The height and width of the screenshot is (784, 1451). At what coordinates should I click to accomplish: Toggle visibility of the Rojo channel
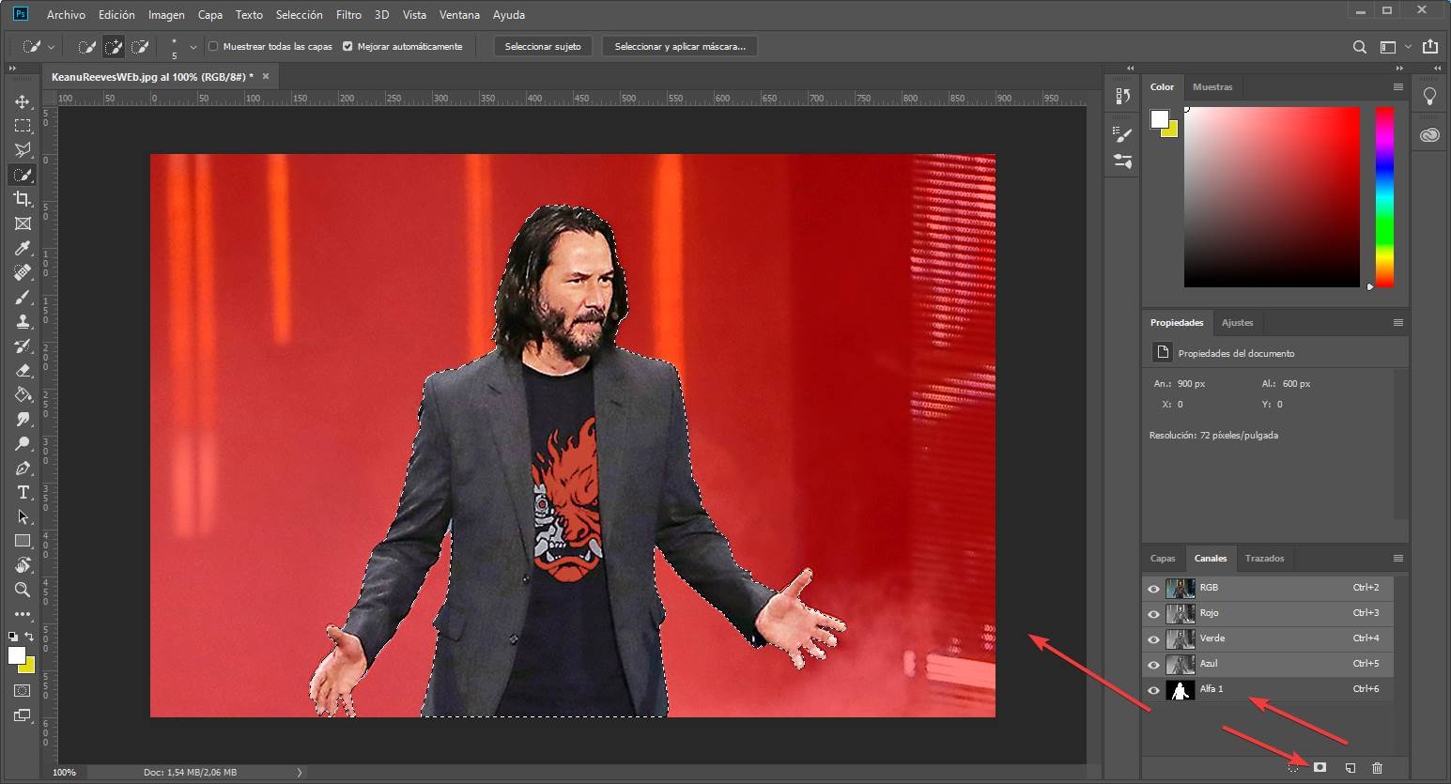click(x=1153, y=614)
